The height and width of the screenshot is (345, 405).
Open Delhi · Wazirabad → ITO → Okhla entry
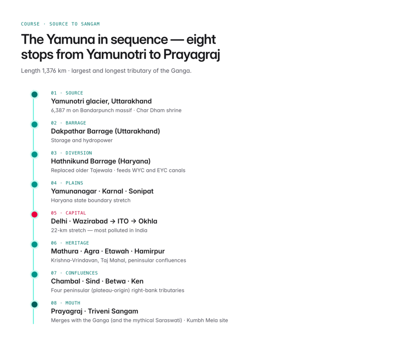click(104, 221)
